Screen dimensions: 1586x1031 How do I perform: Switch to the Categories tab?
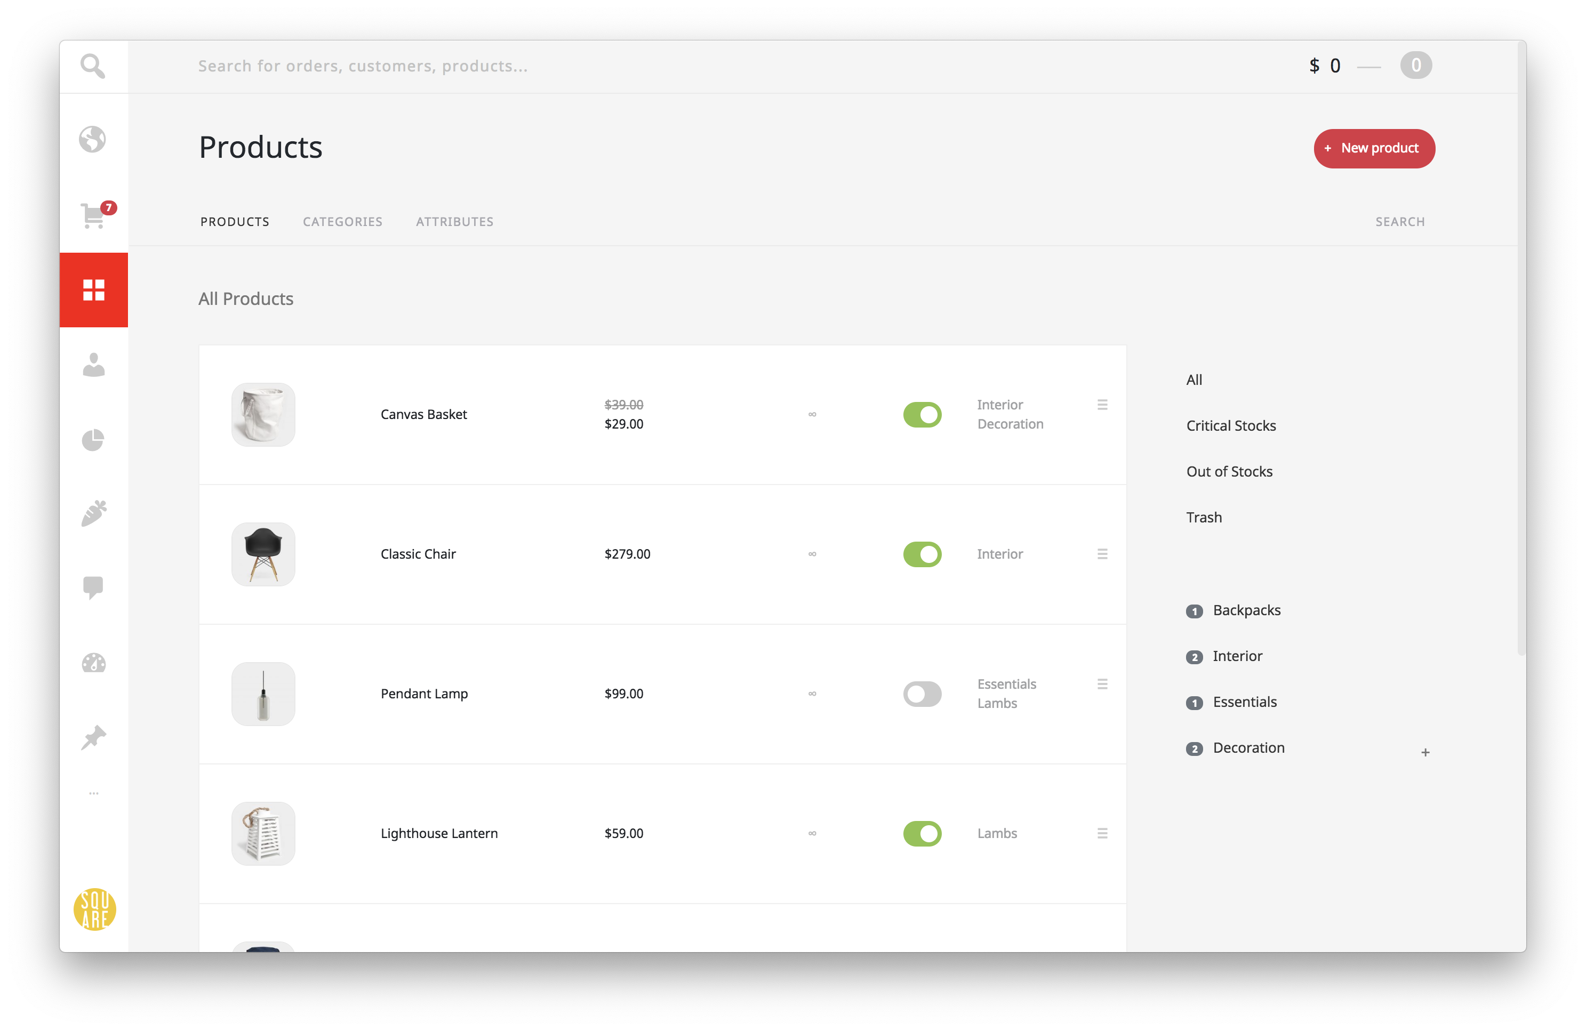click(342, 222)
